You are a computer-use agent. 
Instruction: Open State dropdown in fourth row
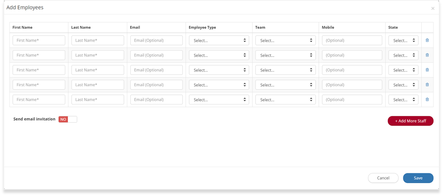point(404,85)
